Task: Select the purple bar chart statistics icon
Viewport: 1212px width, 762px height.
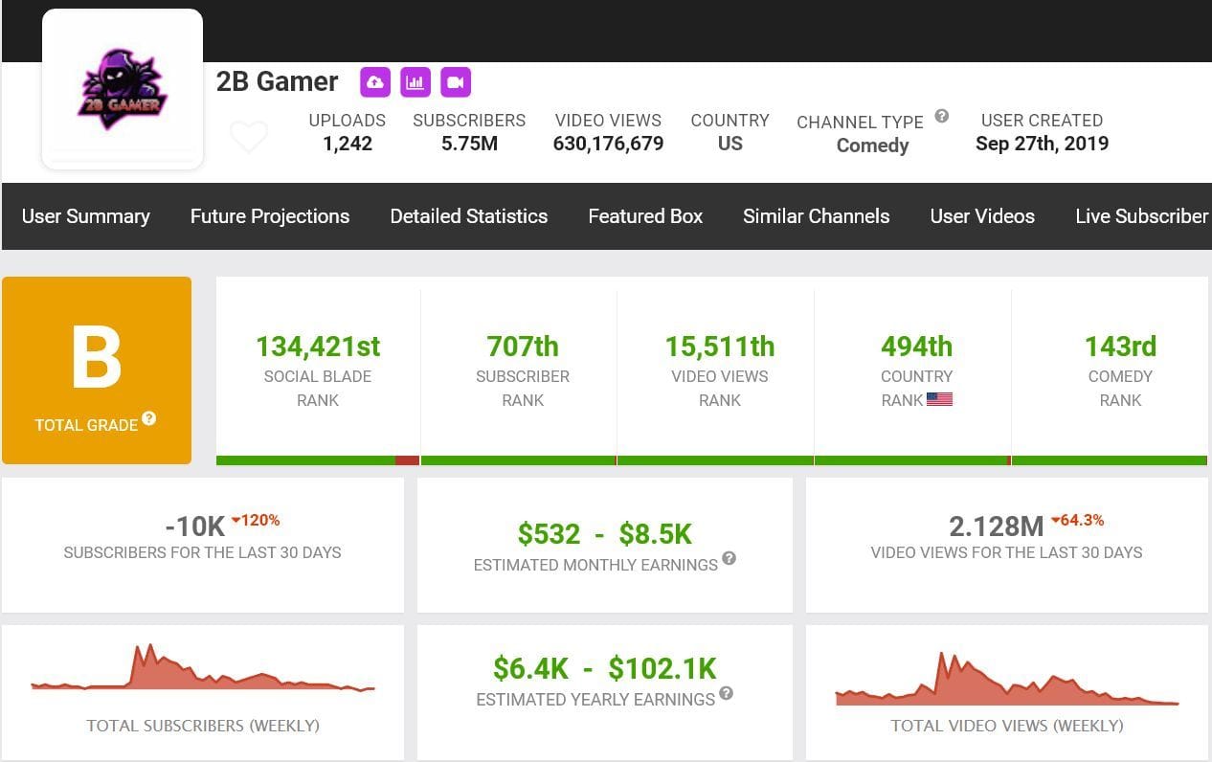Action: pyautogui.click(x=415, y=82)
